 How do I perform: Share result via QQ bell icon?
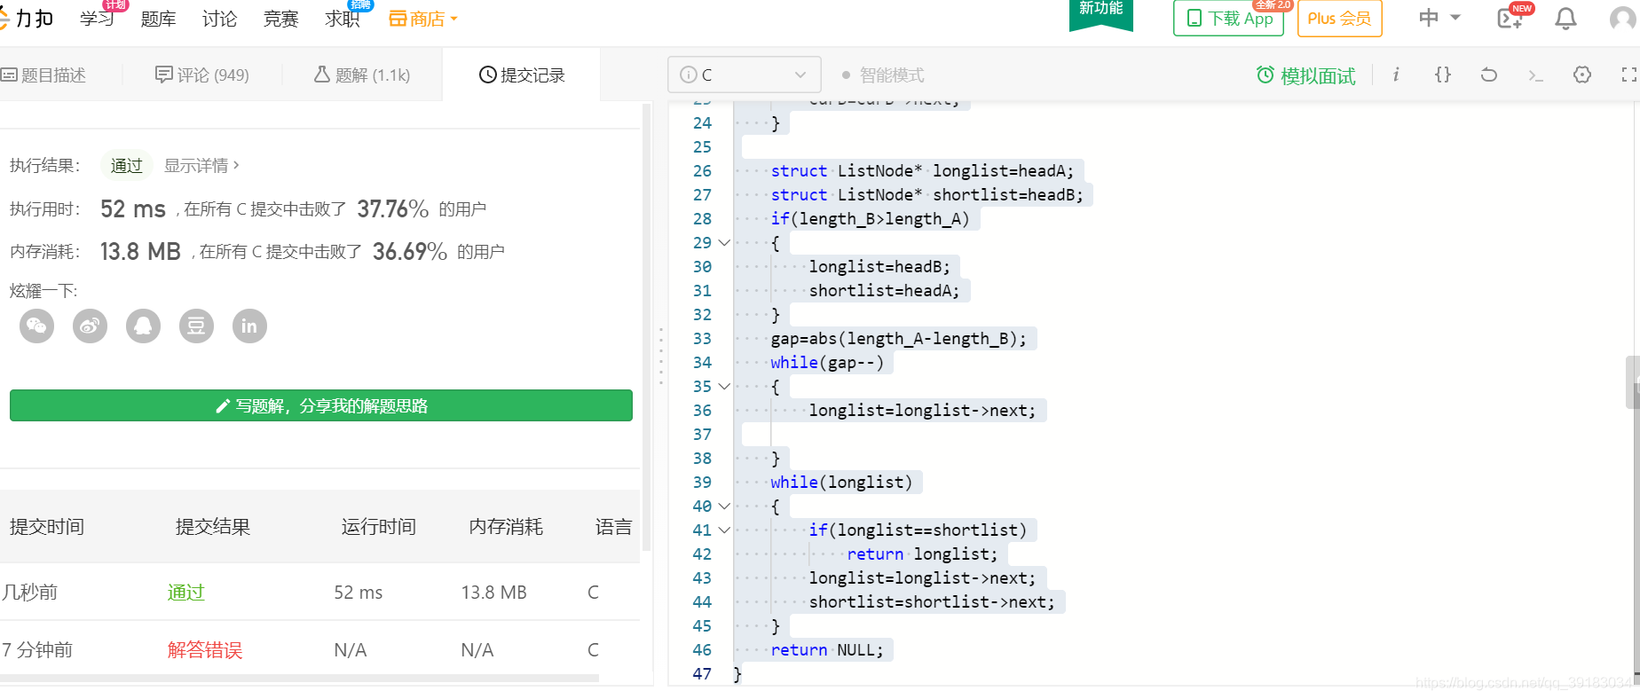coord(143,326)
